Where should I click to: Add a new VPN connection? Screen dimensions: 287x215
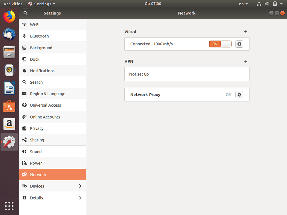click(x=245, y=61)
